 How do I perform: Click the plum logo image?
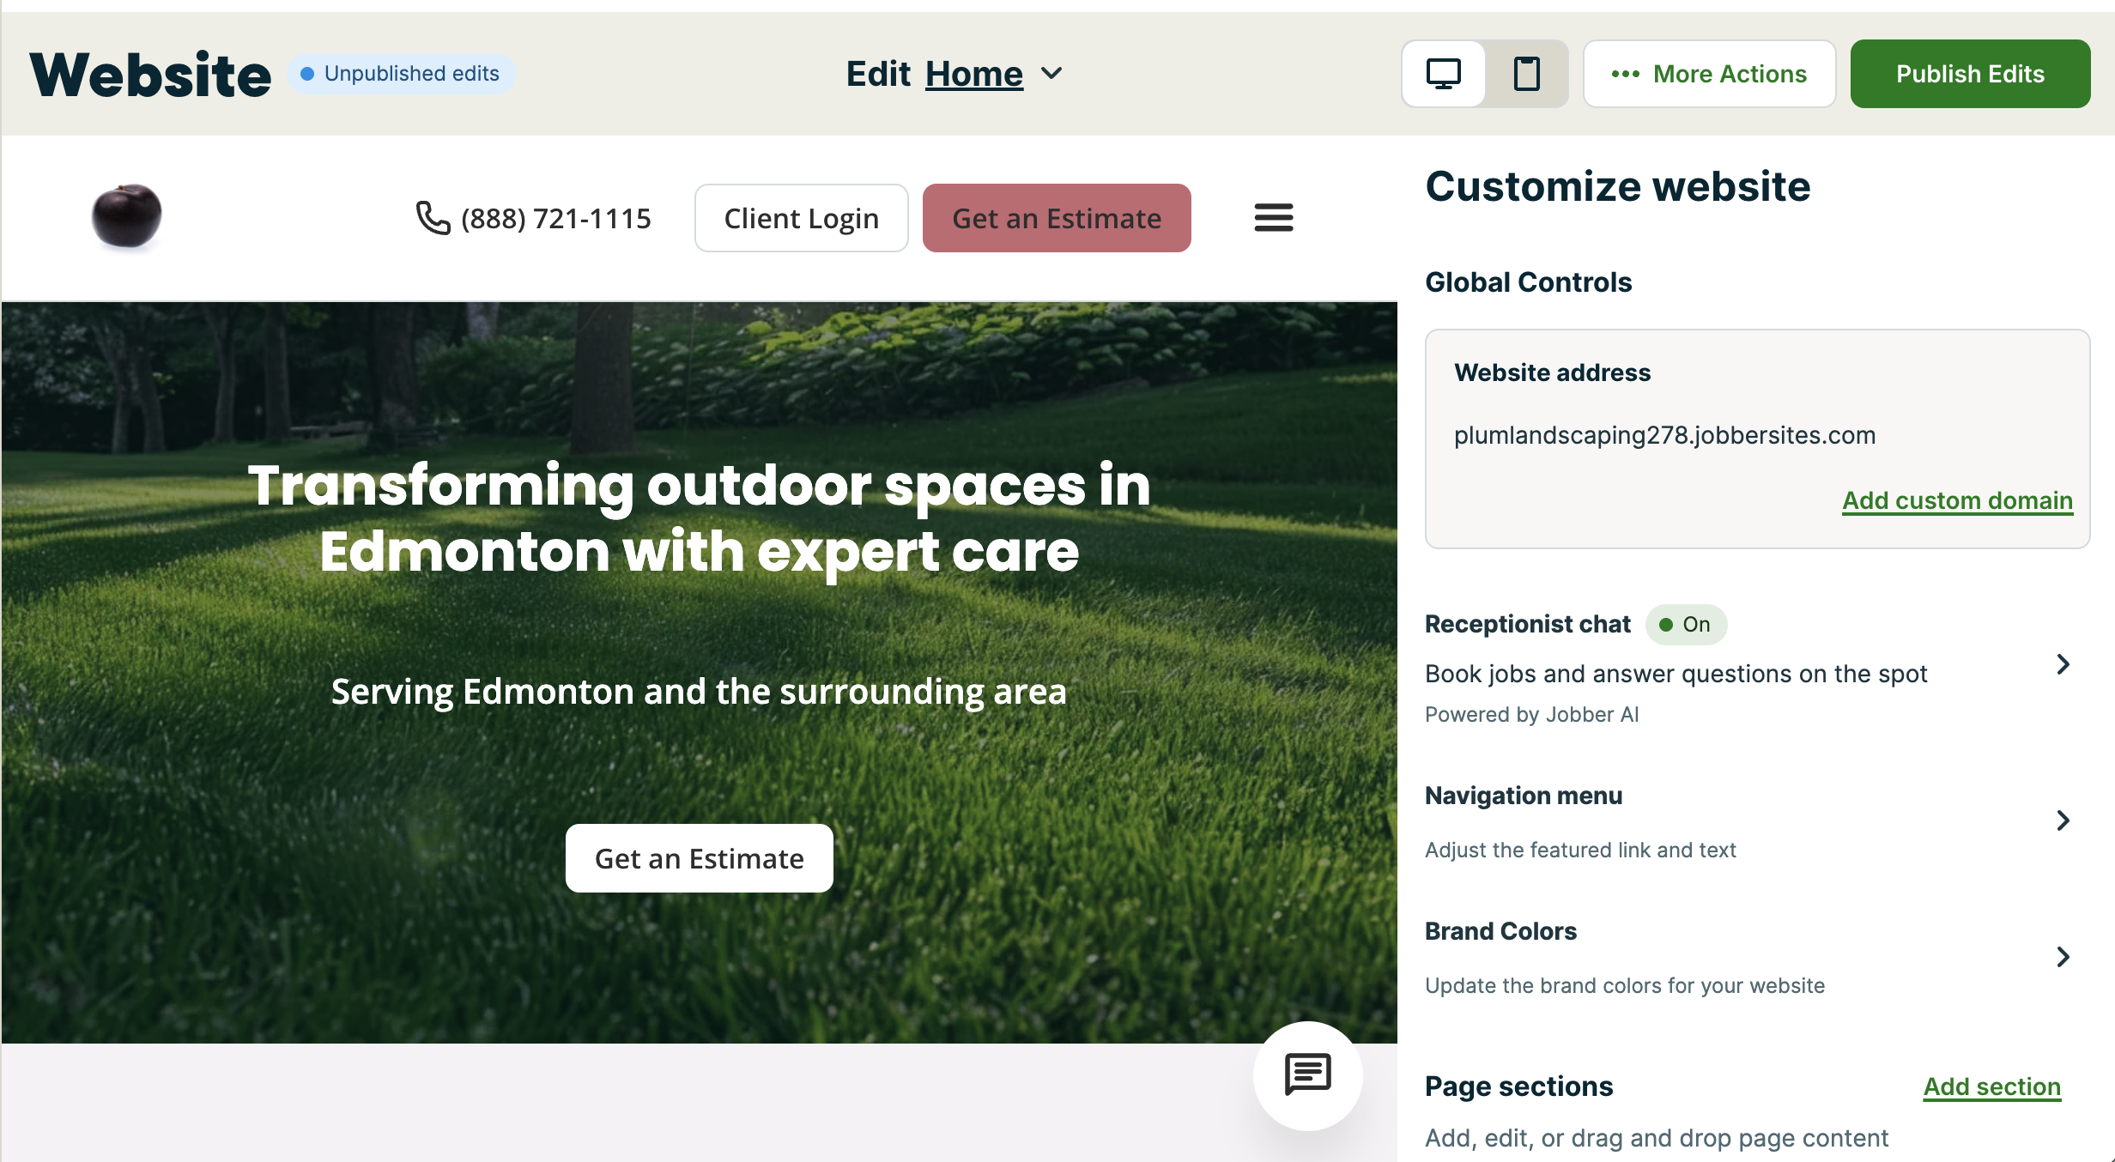click(126, 216)
